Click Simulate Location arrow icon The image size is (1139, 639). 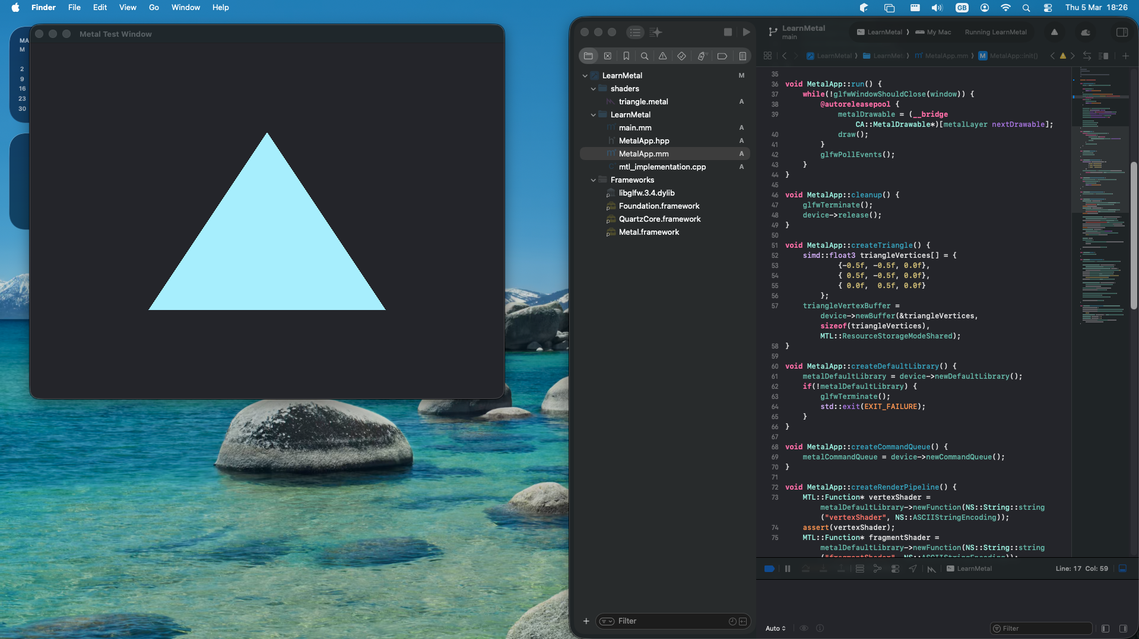point(913,568)
